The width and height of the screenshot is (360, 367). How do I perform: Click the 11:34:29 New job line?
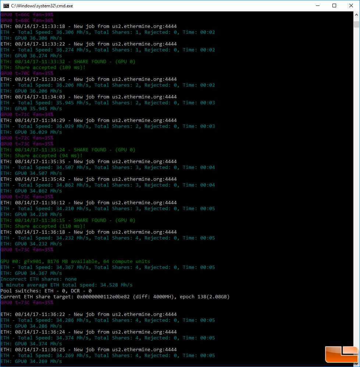[89, 120]
